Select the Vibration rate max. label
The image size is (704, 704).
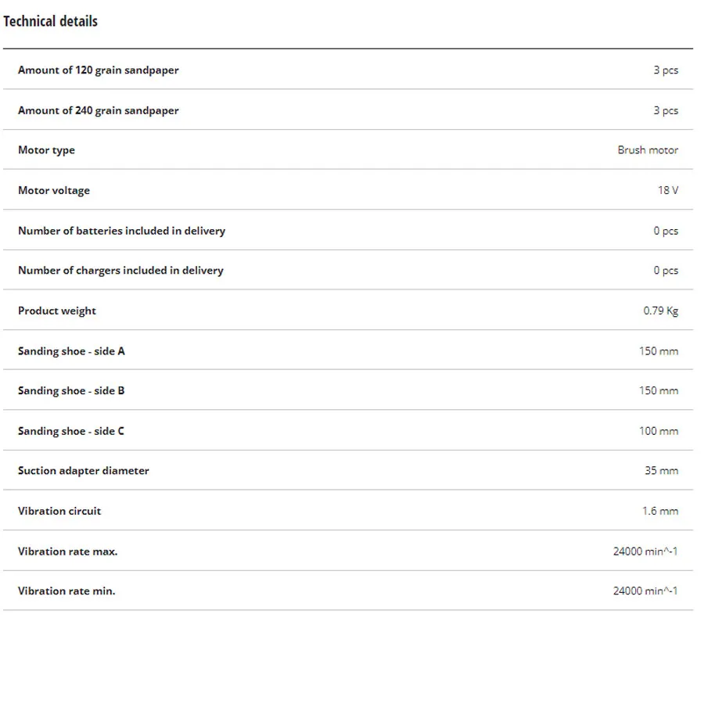[x=68, y=551]
